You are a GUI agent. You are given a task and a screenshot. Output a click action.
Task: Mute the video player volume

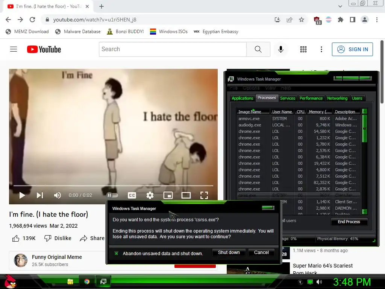pos(58,195)
